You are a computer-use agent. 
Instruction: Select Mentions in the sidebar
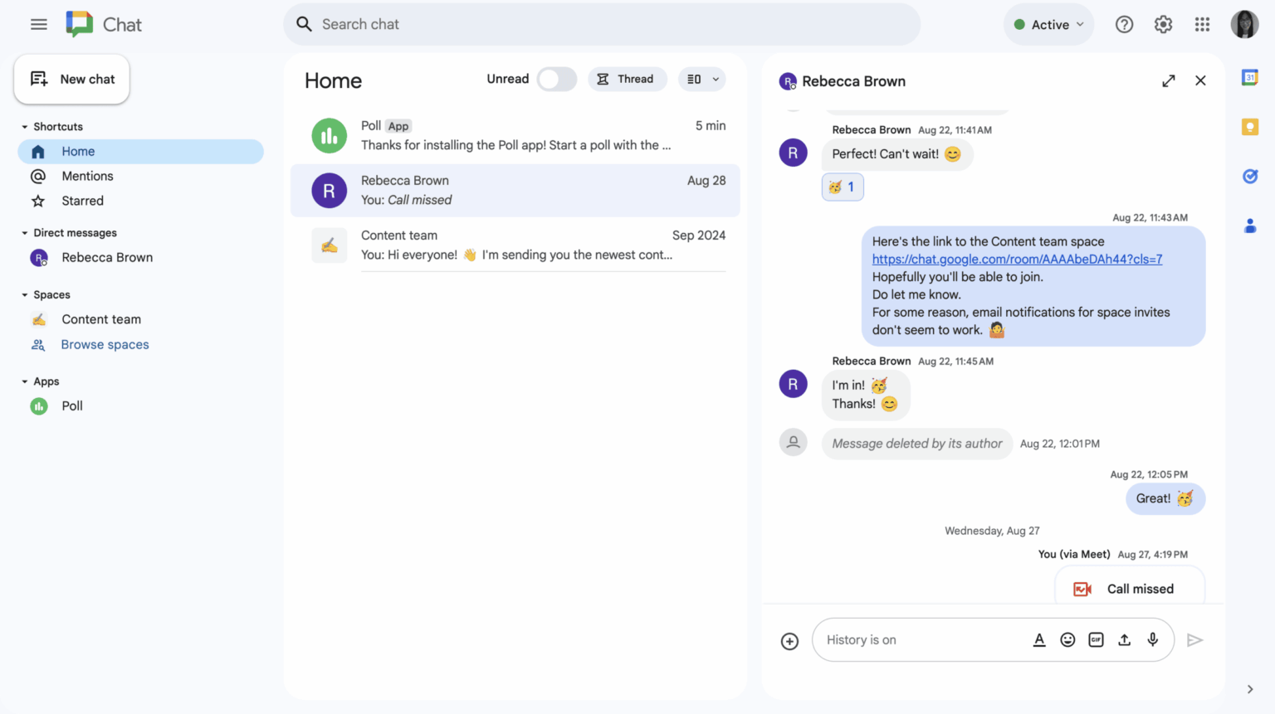pos(87,176)
